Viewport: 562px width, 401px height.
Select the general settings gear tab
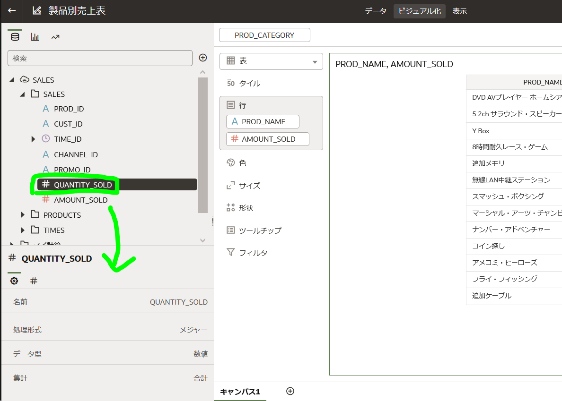pyautogui.click(x=14, y=281)
